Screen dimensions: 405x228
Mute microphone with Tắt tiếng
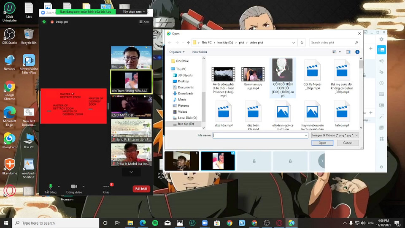point(50,189)
